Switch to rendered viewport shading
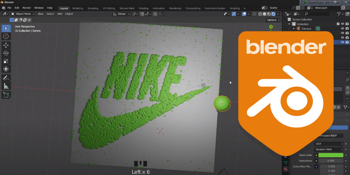The width and height of the screenshot is (350, 175). point(273,14)
